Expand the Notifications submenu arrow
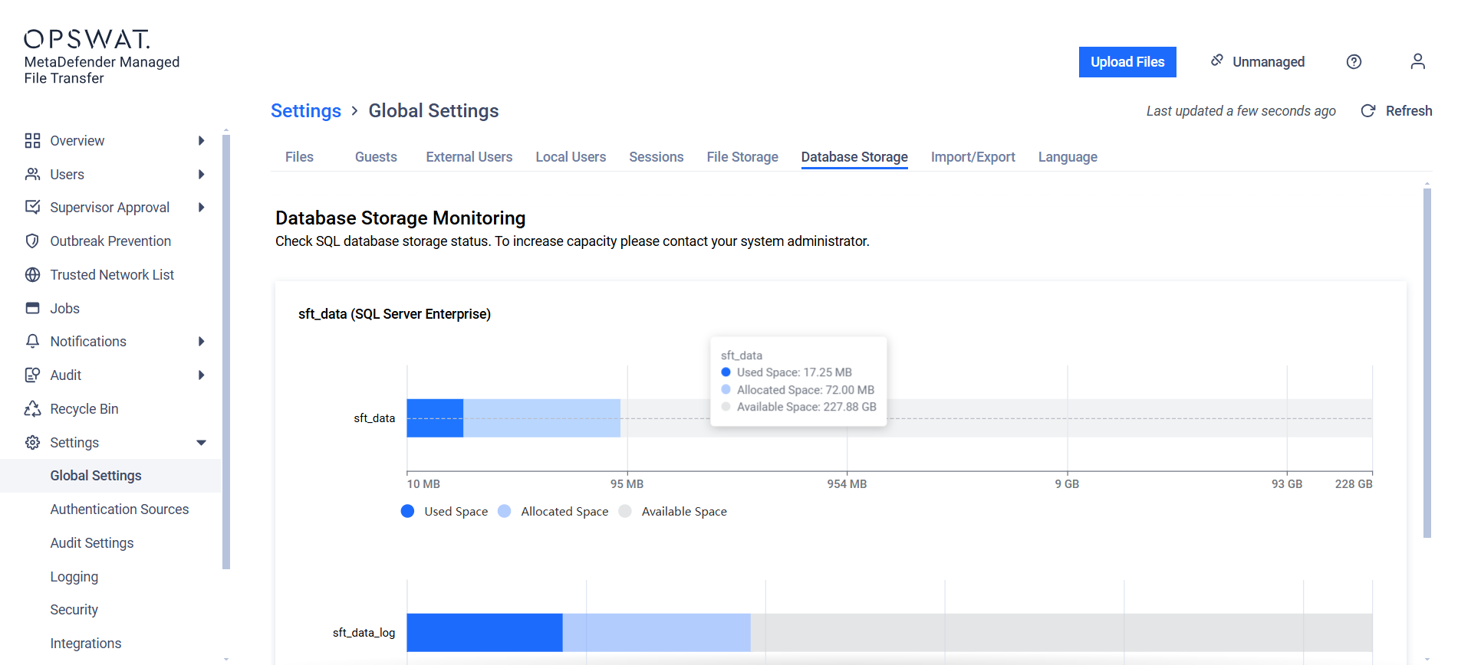Image resolution: width=1471 pixels, height=665 pixels. (x=201, y=342)
